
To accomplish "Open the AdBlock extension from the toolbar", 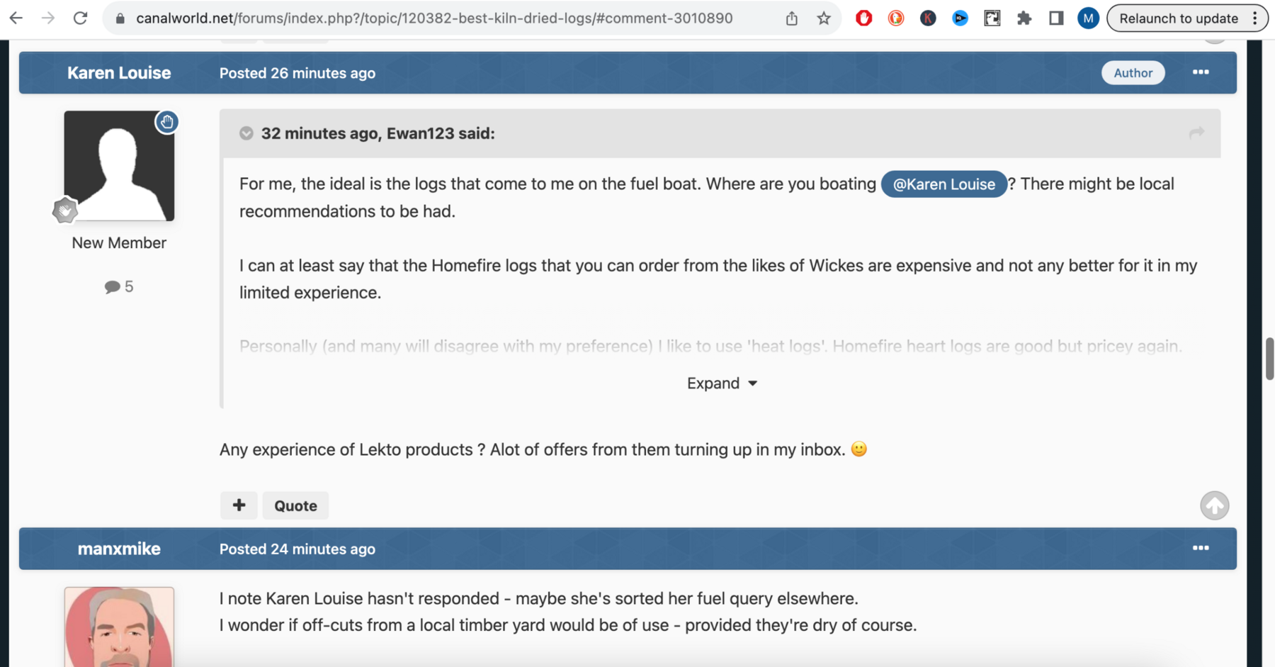I will 863,18.
